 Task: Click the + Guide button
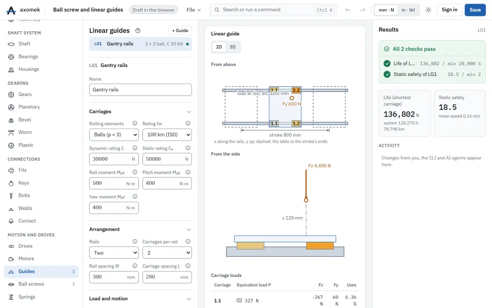click(180, 30)
